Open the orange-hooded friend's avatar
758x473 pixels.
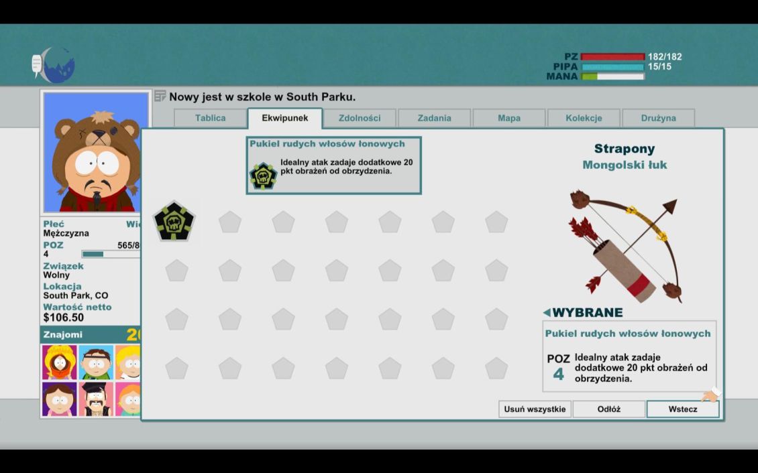point(60,362)
